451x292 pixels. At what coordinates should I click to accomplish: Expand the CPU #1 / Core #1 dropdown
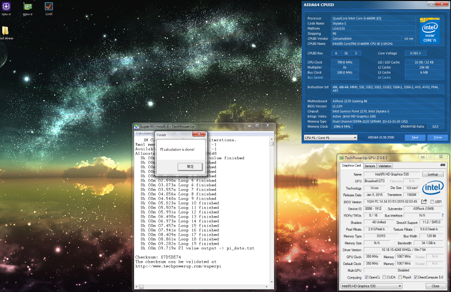click(330, 137)
